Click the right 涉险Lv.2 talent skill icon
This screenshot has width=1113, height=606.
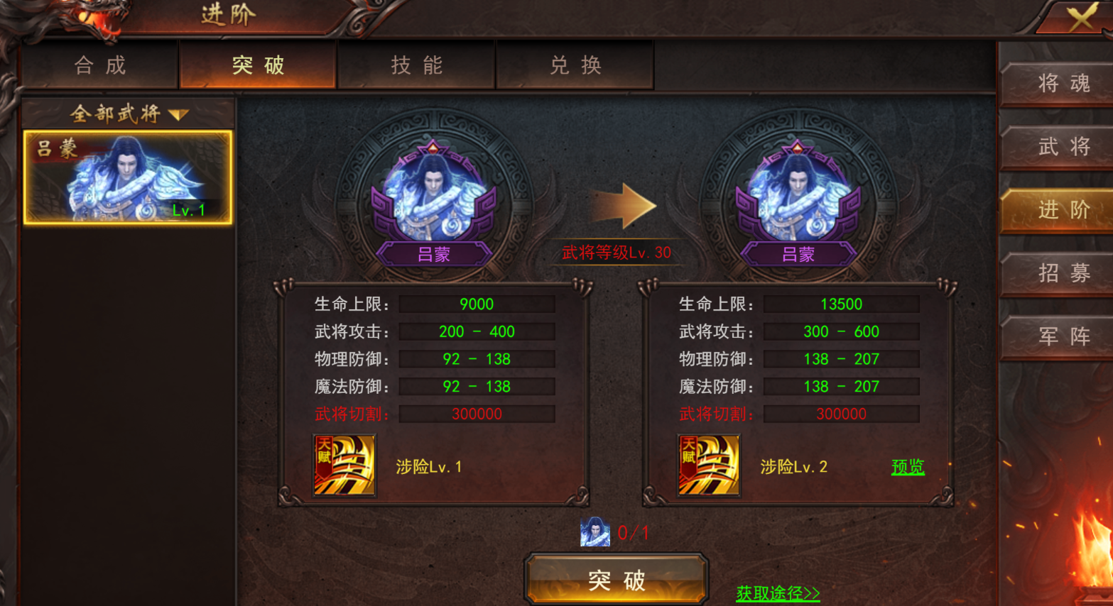709,465
